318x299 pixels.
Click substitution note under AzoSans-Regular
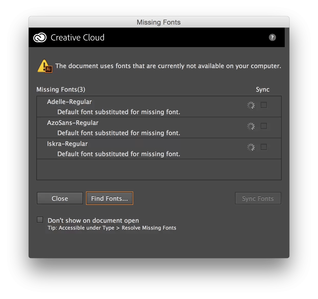point(119,133)
